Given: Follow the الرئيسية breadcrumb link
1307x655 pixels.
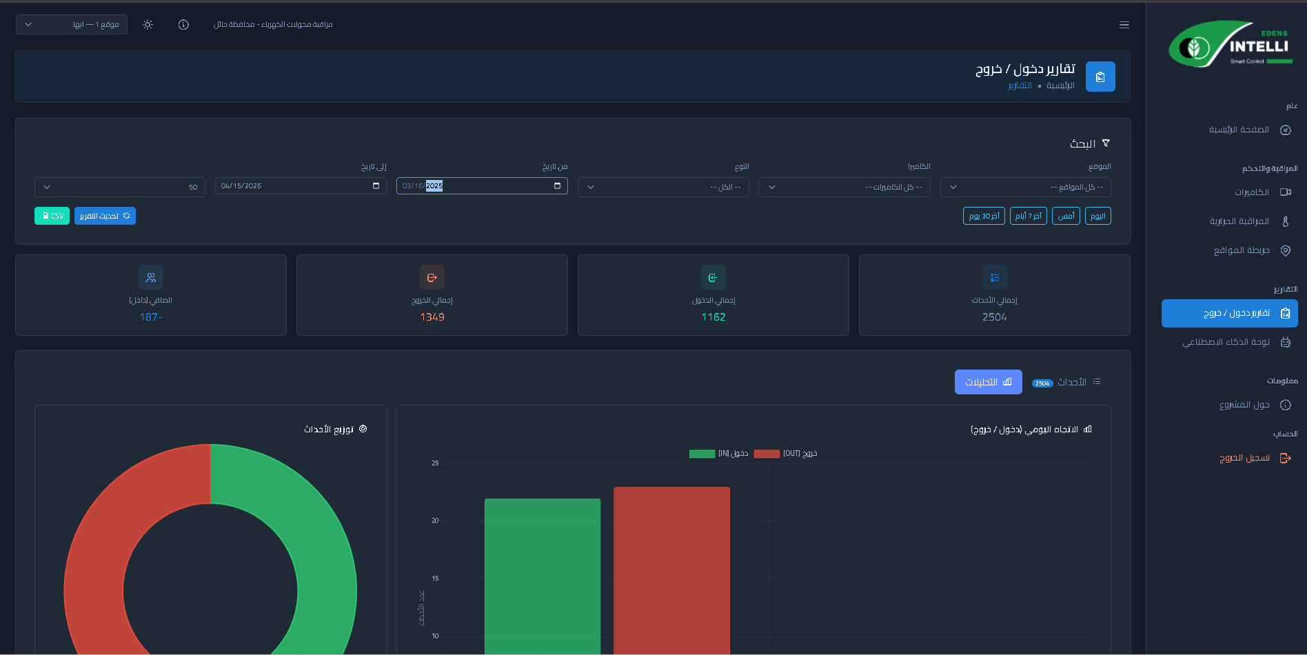Looking at the screenshot, I should click(x=1060, y=85).
